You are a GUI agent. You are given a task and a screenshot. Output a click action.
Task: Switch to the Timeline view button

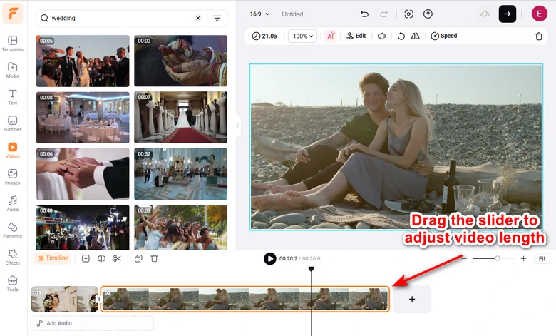tap(53, 258)
